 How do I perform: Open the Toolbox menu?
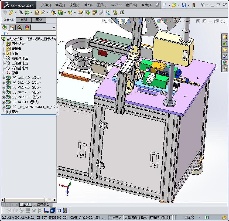(x=116, y=5)
